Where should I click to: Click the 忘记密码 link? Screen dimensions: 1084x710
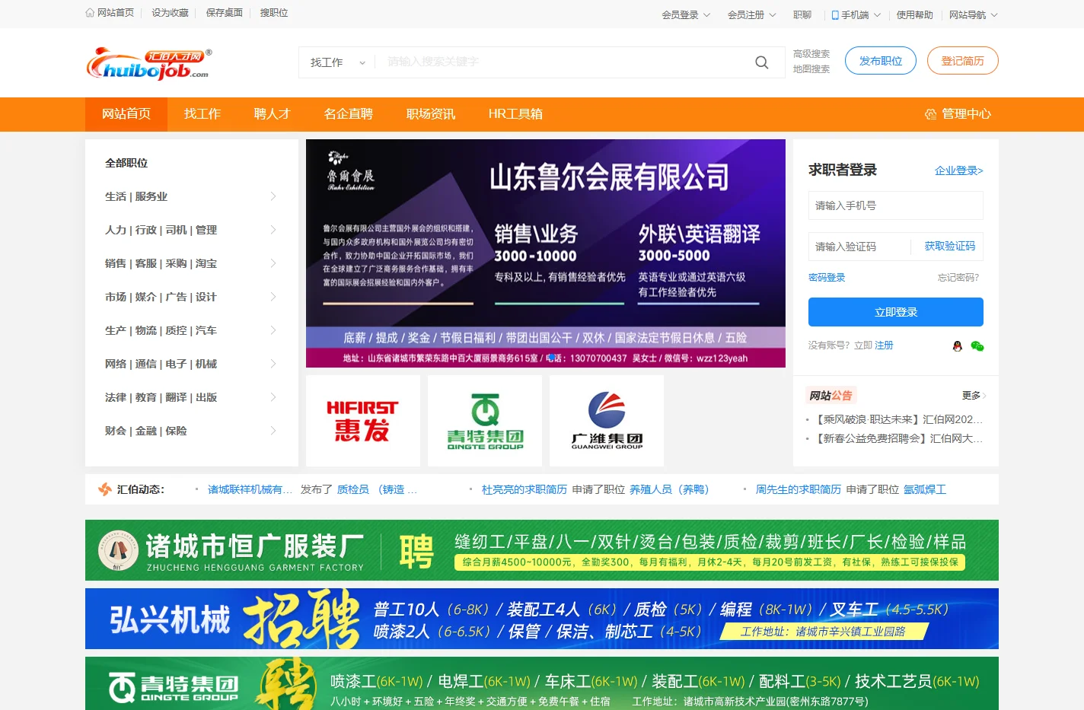coord(958,278)
